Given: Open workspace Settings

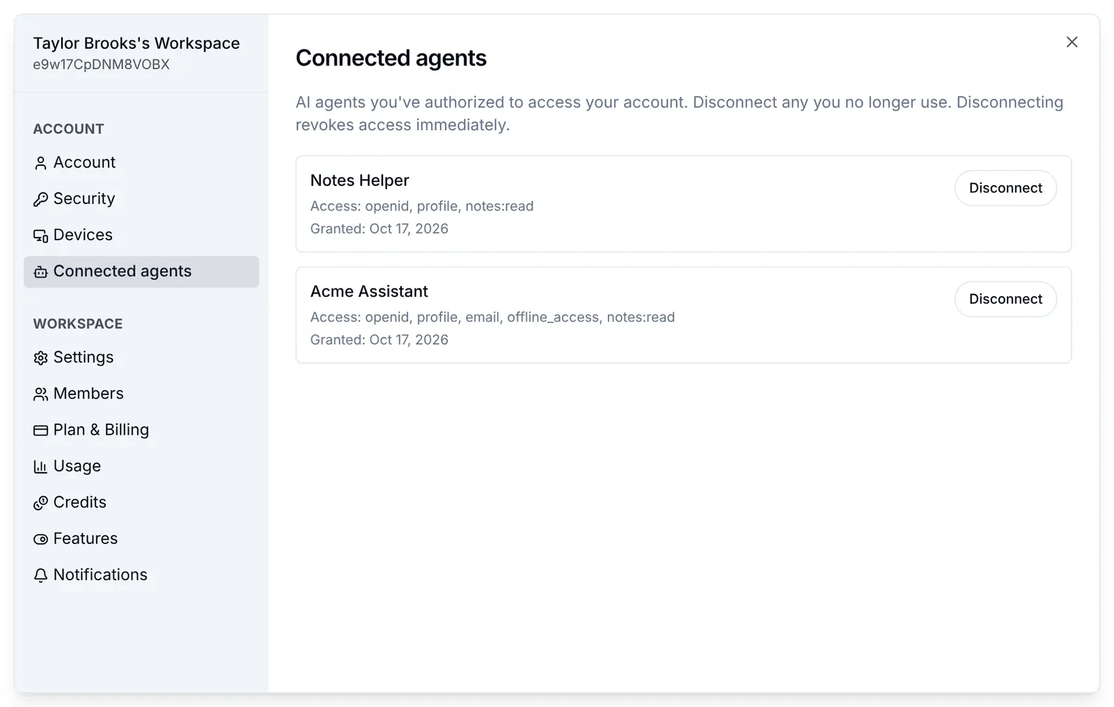Looking at the screenshot, I should [141, 357].
